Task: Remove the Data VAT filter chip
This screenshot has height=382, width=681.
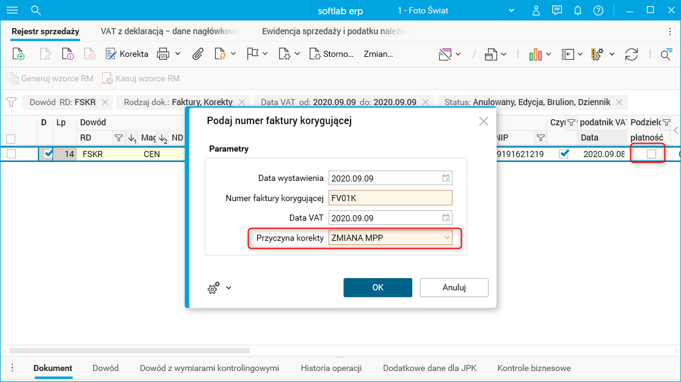Action: [x=426, y=102]
